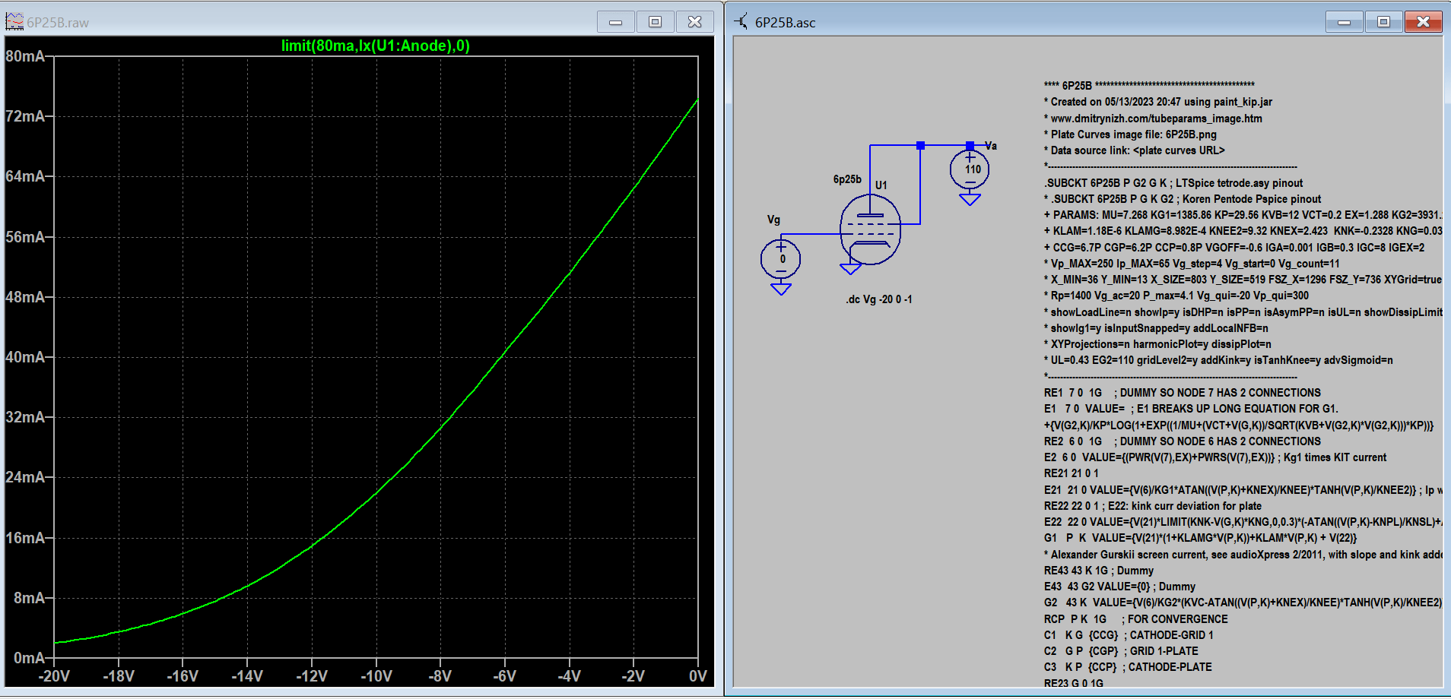Click the **** 6P25B header comment line

point(1149,85)
